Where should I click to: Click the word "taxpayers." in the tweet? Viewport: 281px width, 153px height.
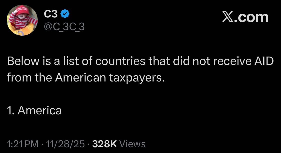(x=137, y=78)
